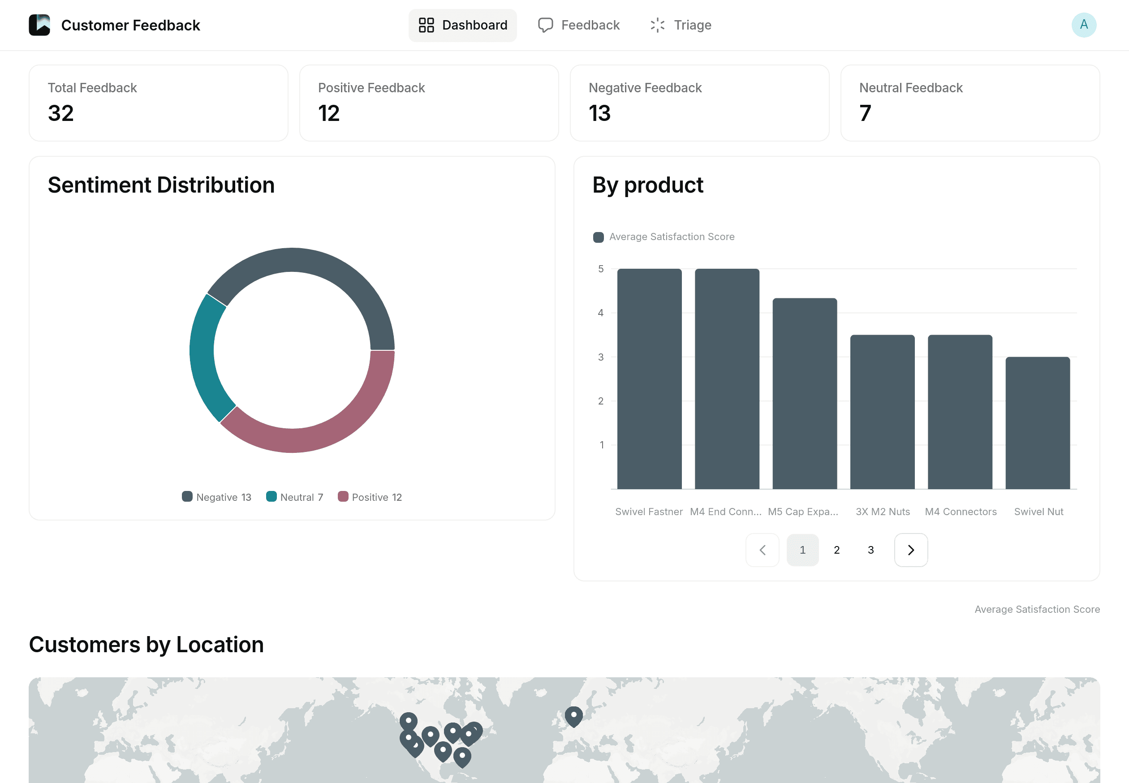The height and width of the screenshot is (783, 1129).
Task: Click the user avatar icon top right
Action: (1084, 25)
